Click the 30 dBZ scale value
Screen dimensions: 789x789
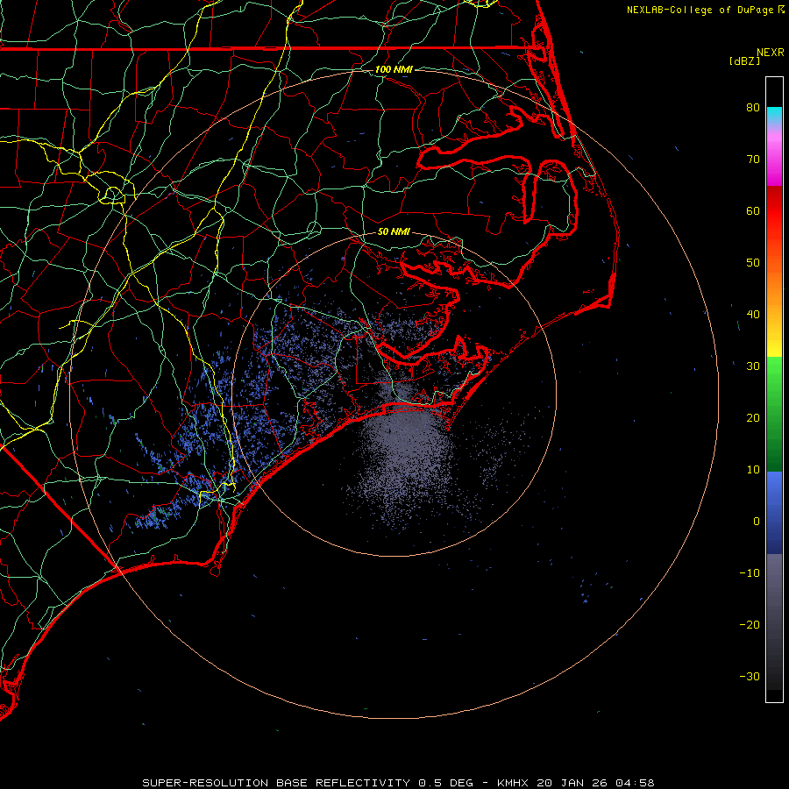[x=753, y=366]
